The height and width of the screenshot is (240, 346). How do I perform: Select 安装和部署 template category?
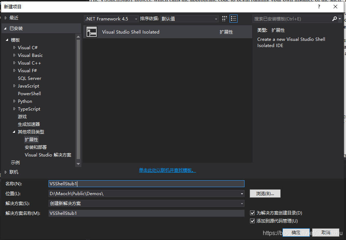point(36,147)
